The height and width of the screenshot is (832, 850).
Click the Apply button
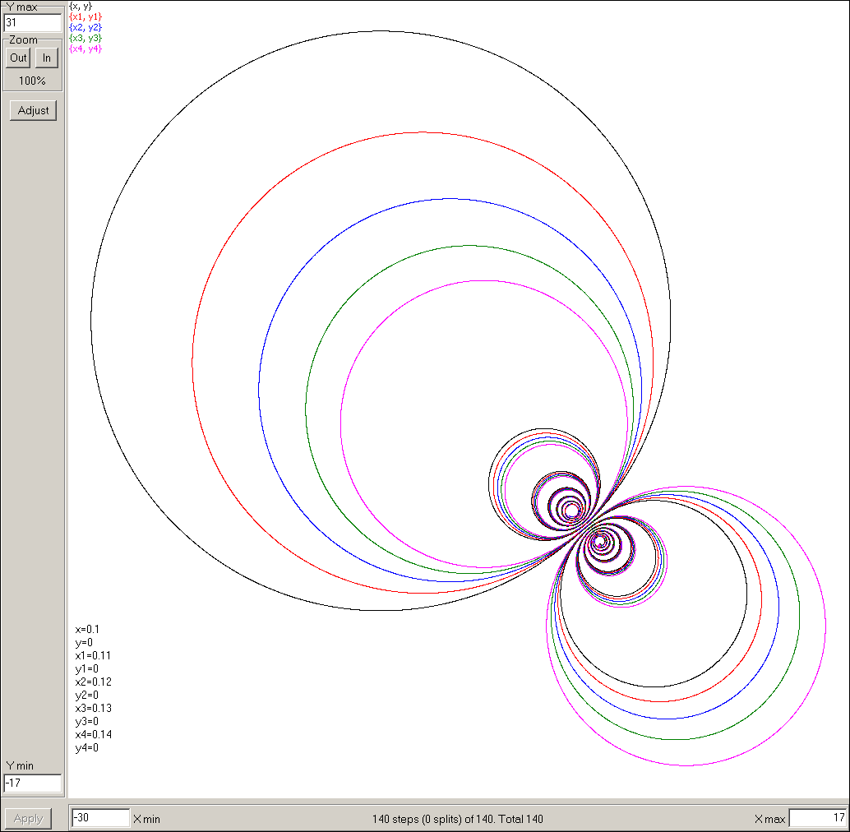(x=28, y=819)
